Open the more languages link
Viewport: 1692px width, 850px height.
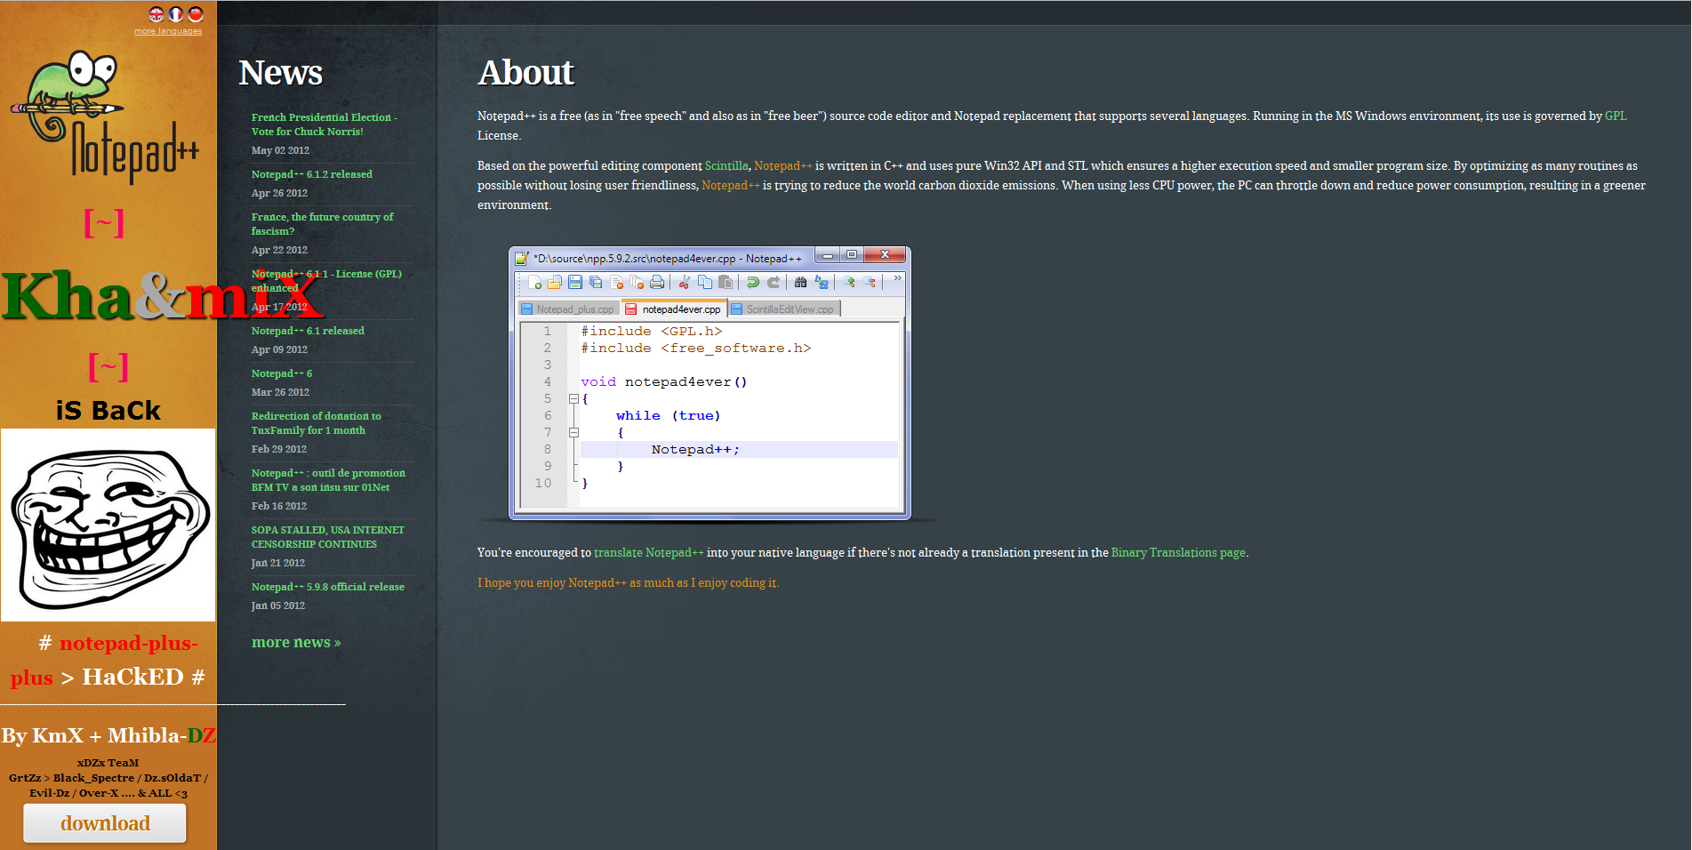(x=168, y=31)
